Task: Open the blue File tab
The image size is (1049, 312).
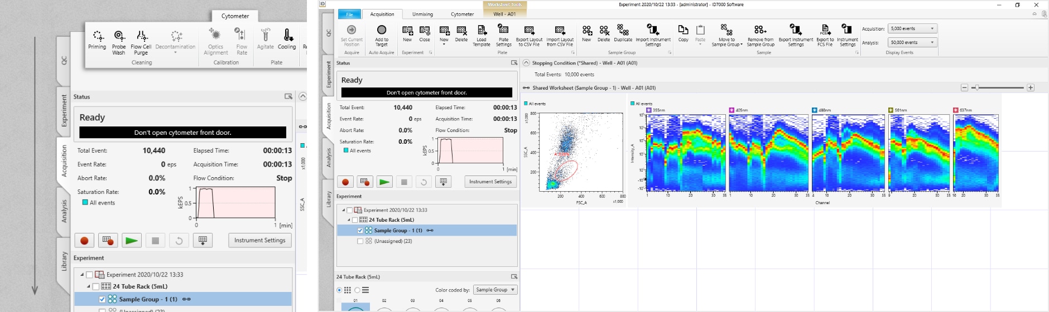Action: [x=349, y=14]
